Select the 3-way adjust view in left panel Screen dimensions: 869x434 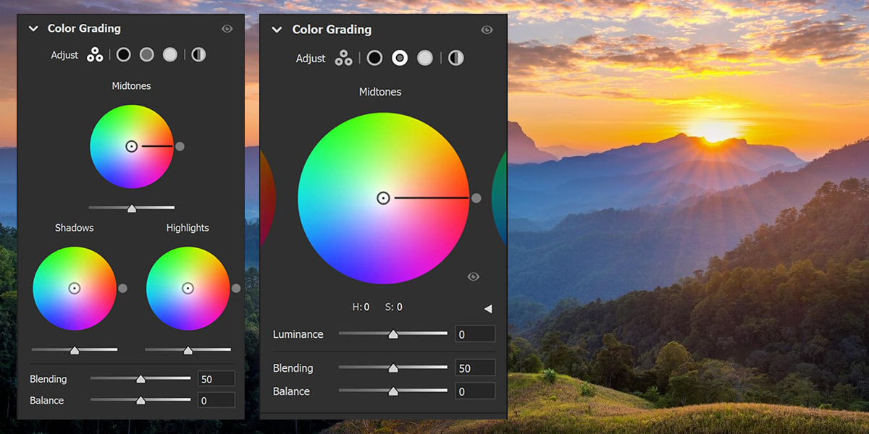[94, 54]
